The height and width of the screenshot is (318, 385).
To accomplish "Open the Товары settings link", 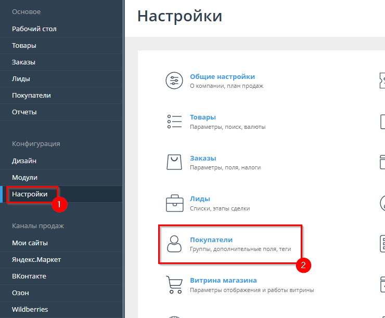I will [203, 117].
